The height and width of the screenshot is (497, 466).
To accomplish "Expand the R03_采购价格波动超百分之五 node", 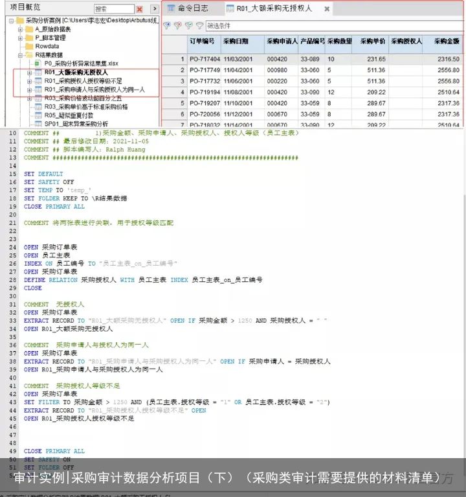I will [x=29, y=98].
